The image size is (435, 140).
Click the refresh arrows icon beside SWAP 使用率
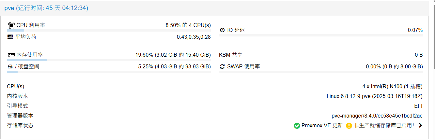tap(222, 66)
